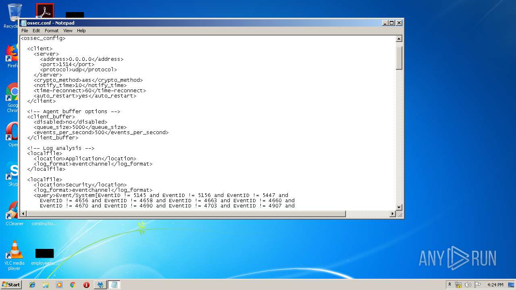
Task: Click the vertical scrollbar thumb
Action: [399, 58]
